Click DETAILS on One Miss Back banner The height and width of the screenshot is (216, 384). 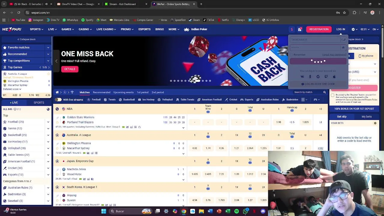click(x=70, y=69)
